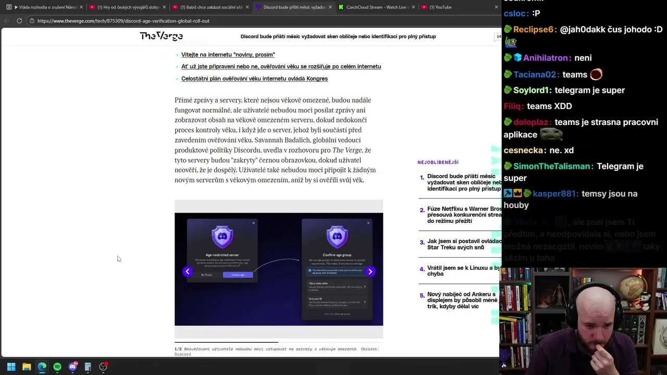Close the CzechCloud Stream tab
The height and width of the screenshot is (375, 667).
[x=413, y=7]
